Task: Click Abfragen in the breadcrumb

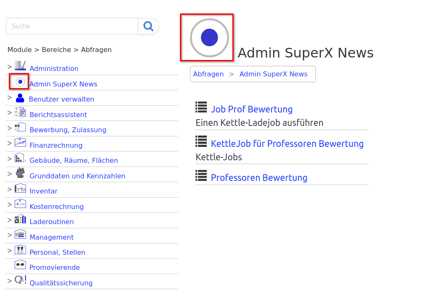Action: coord(208,74)
